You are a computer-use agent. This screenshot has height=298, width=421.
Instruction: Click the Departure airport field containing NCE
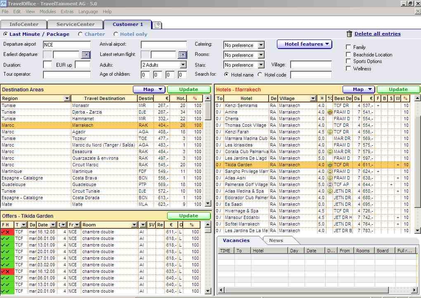pyautogui.click(x=67, y=45)
